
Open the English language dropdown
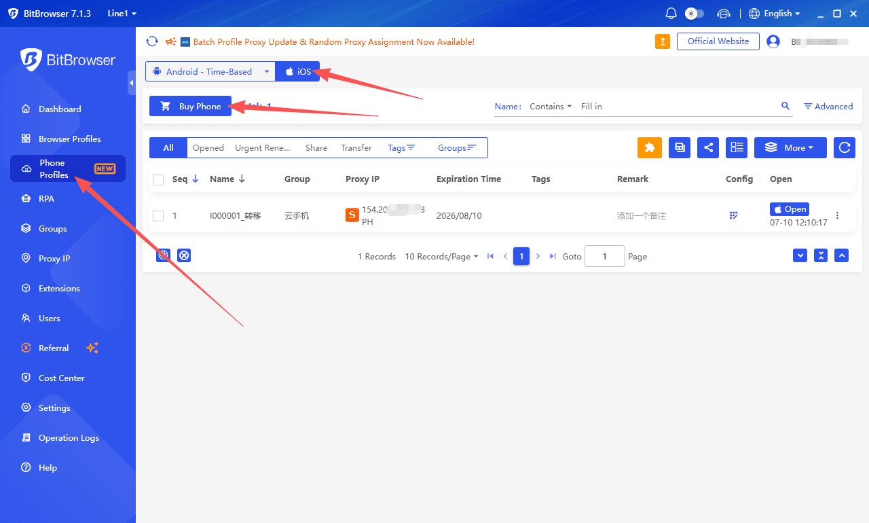(775, 14)
